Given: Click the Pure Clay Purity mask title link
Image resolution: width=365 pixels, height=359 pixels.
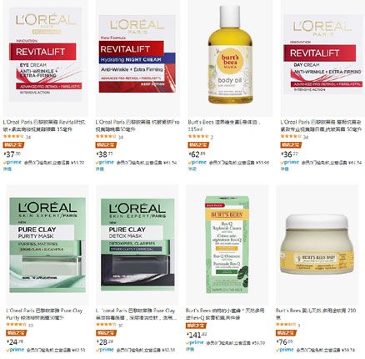Looking at the screenshot, I should click(44, 314).
